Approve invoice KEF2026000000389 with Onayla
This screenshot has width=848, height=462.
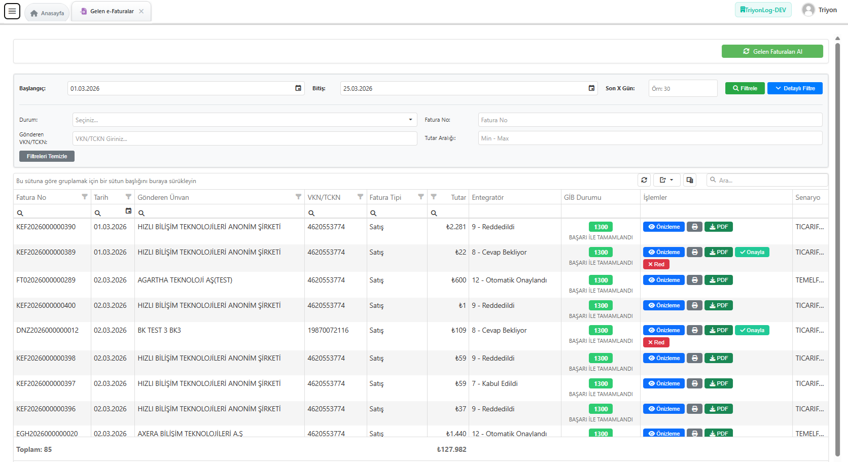(752, 253)
